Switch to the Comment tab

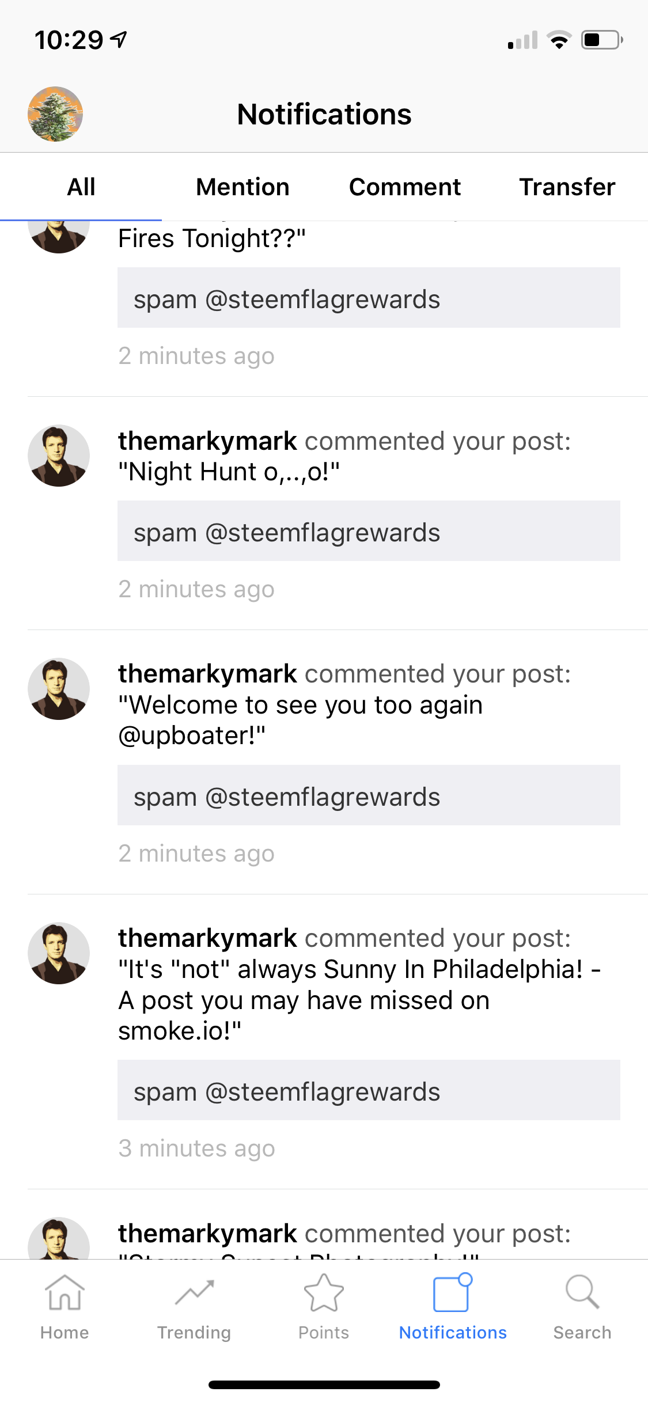(x=405, y=187)
